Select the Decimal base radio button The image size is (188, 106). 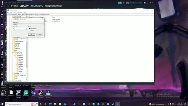click(x=30, y=31)
